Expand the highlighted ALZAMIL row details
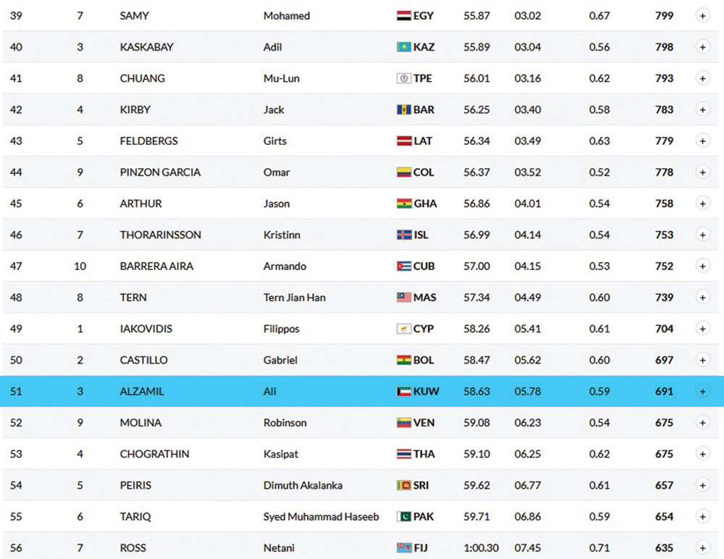This screenshot has height=559, width=724. pos(702,391)
